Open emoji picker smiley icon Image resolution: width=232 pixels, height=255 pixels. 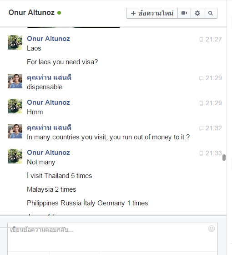pos(212,229)
